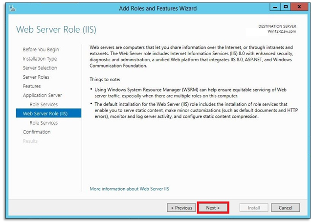The height and width of the screenshot is (224, 313).
Task: Open Role Services under Web Server Role
Action: tap(44, 123)
